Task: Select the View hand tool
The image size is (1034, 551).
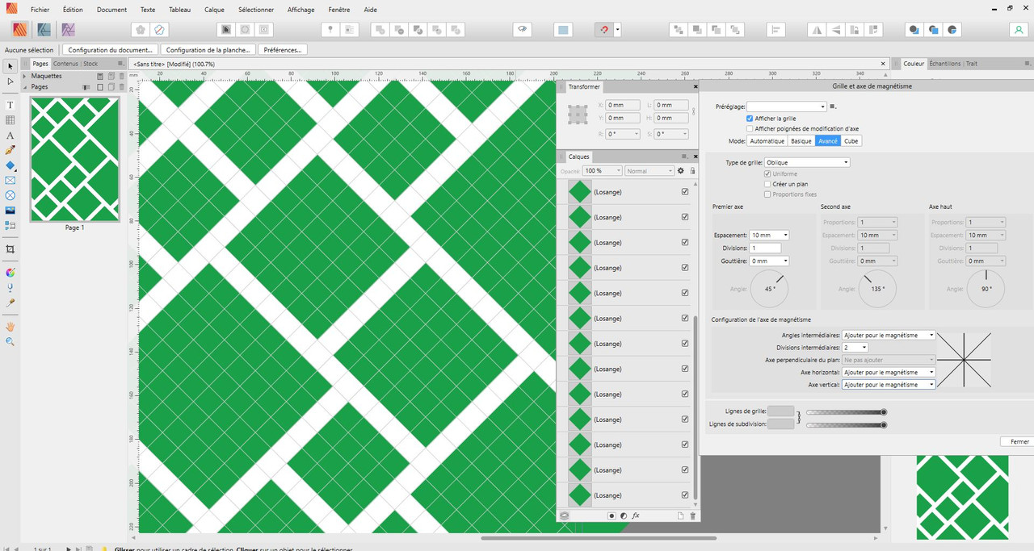Action: 11,327
